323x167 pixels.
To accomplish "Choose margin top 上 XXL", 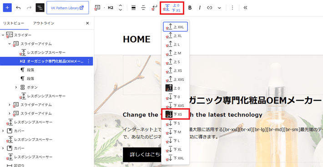I will (x=175, y=27).
